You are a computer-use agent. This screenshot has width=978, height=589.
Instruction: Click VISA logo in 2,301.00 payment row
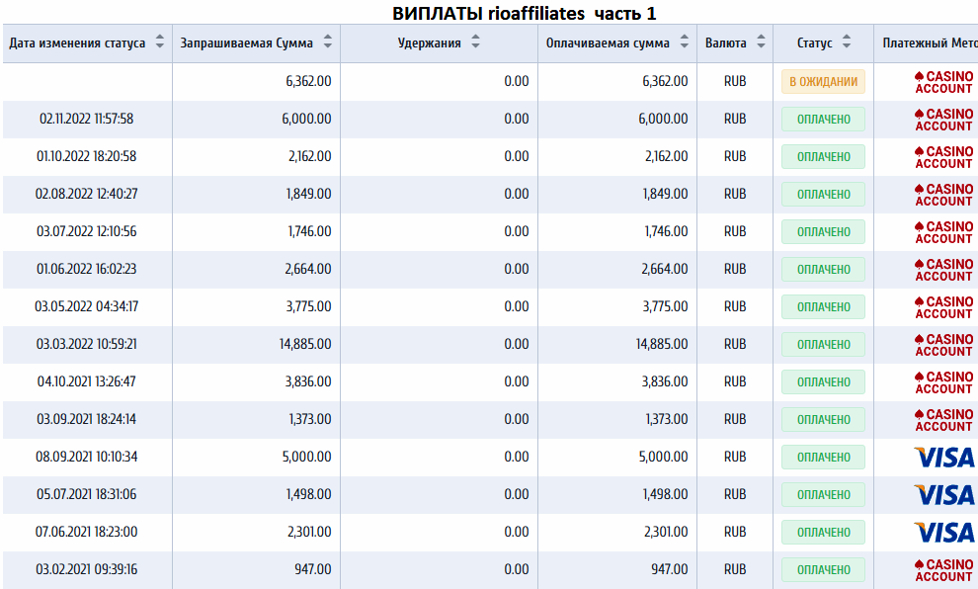[x=944, y=533]
